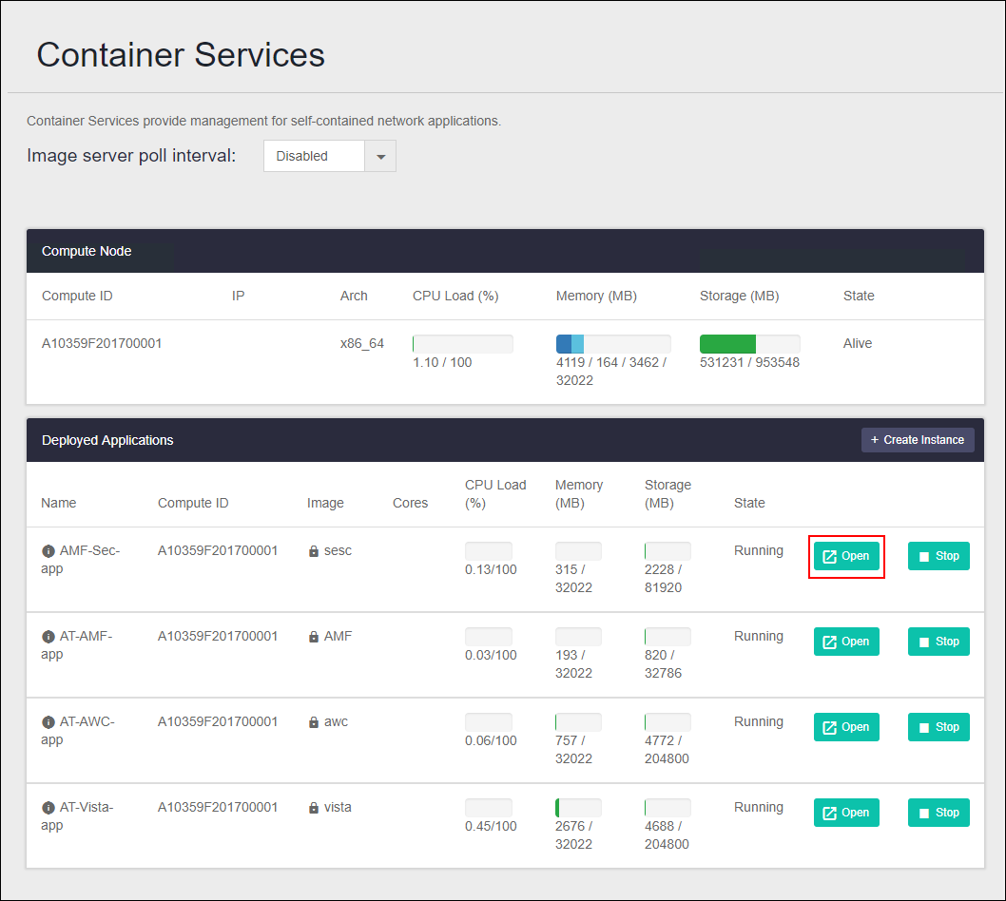Click the lock icon next to vista image
This screenshot has width=1006, height=901.
[314, 808]
